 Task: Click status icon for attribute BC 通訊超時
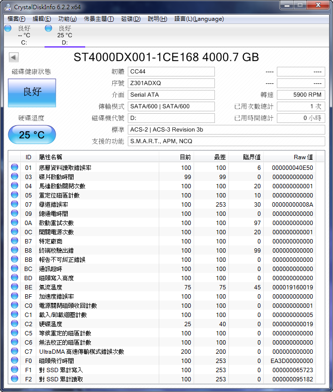15,268
